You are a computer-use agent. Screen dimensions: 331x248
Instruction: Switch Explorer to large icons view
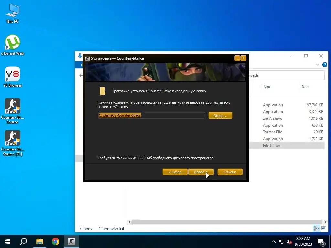click(x=323, y=228)
